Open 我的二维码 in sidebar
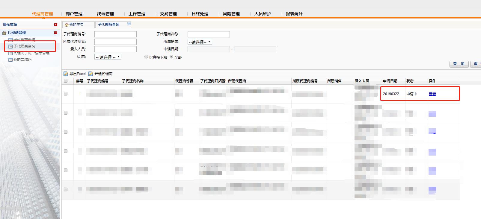 tap(22, 60)
